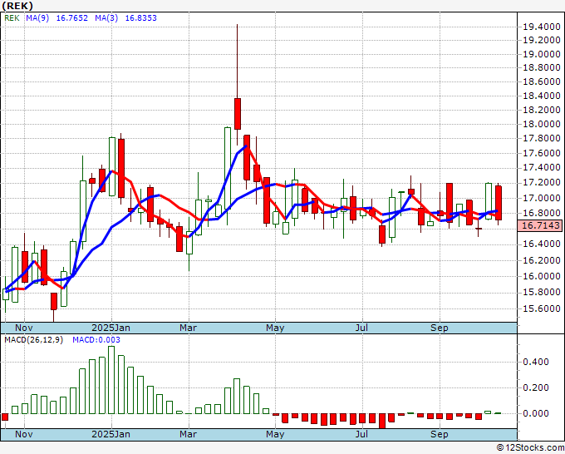Screen dimensions: 565x454
Task: Click the red 16.7143 current price tag
Action: [540, 225]
